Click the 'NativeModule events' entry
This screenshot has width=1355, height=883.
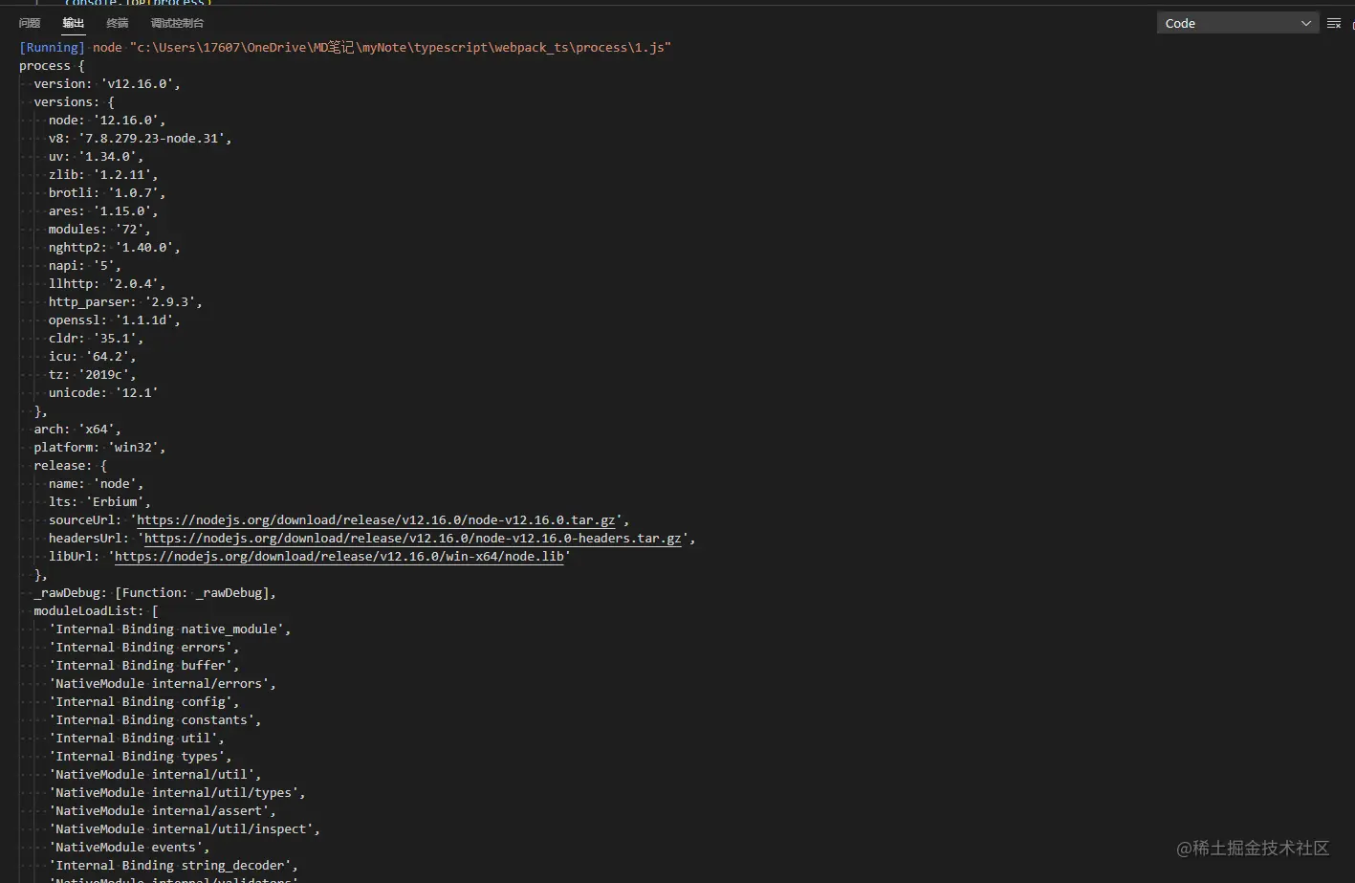pyautogui.click(x=129, y=848)
